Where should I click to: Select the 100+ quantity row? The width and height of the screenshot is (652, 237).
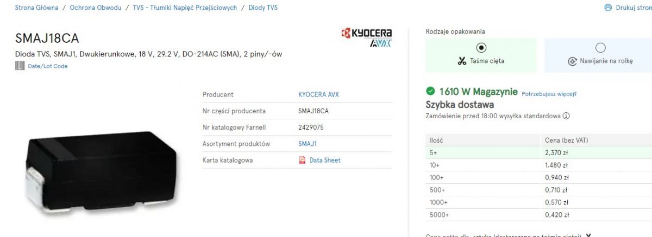(x=538, y=177)
